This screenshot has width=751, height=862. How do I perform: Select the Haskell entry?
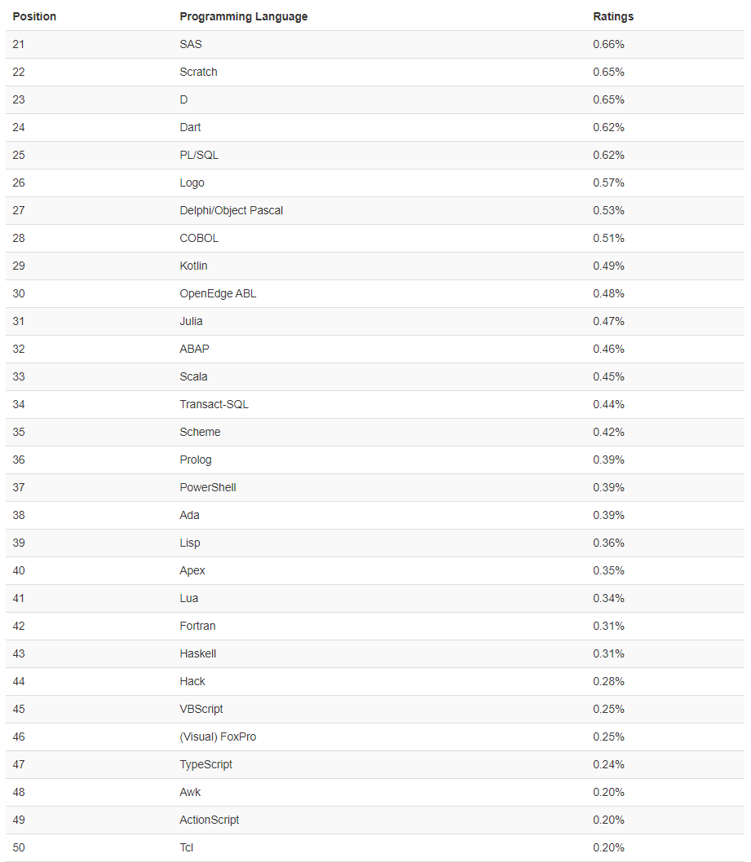(197, 653)
